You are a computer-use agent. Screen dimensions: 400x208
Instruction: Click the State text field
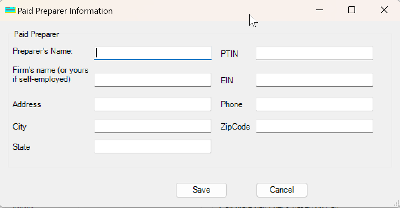pyautogui.click(x=153, y=146)
